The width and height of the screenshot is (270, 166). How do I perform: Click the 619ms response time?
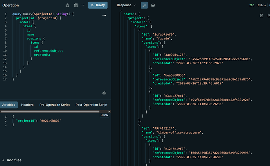pos(261,5)
